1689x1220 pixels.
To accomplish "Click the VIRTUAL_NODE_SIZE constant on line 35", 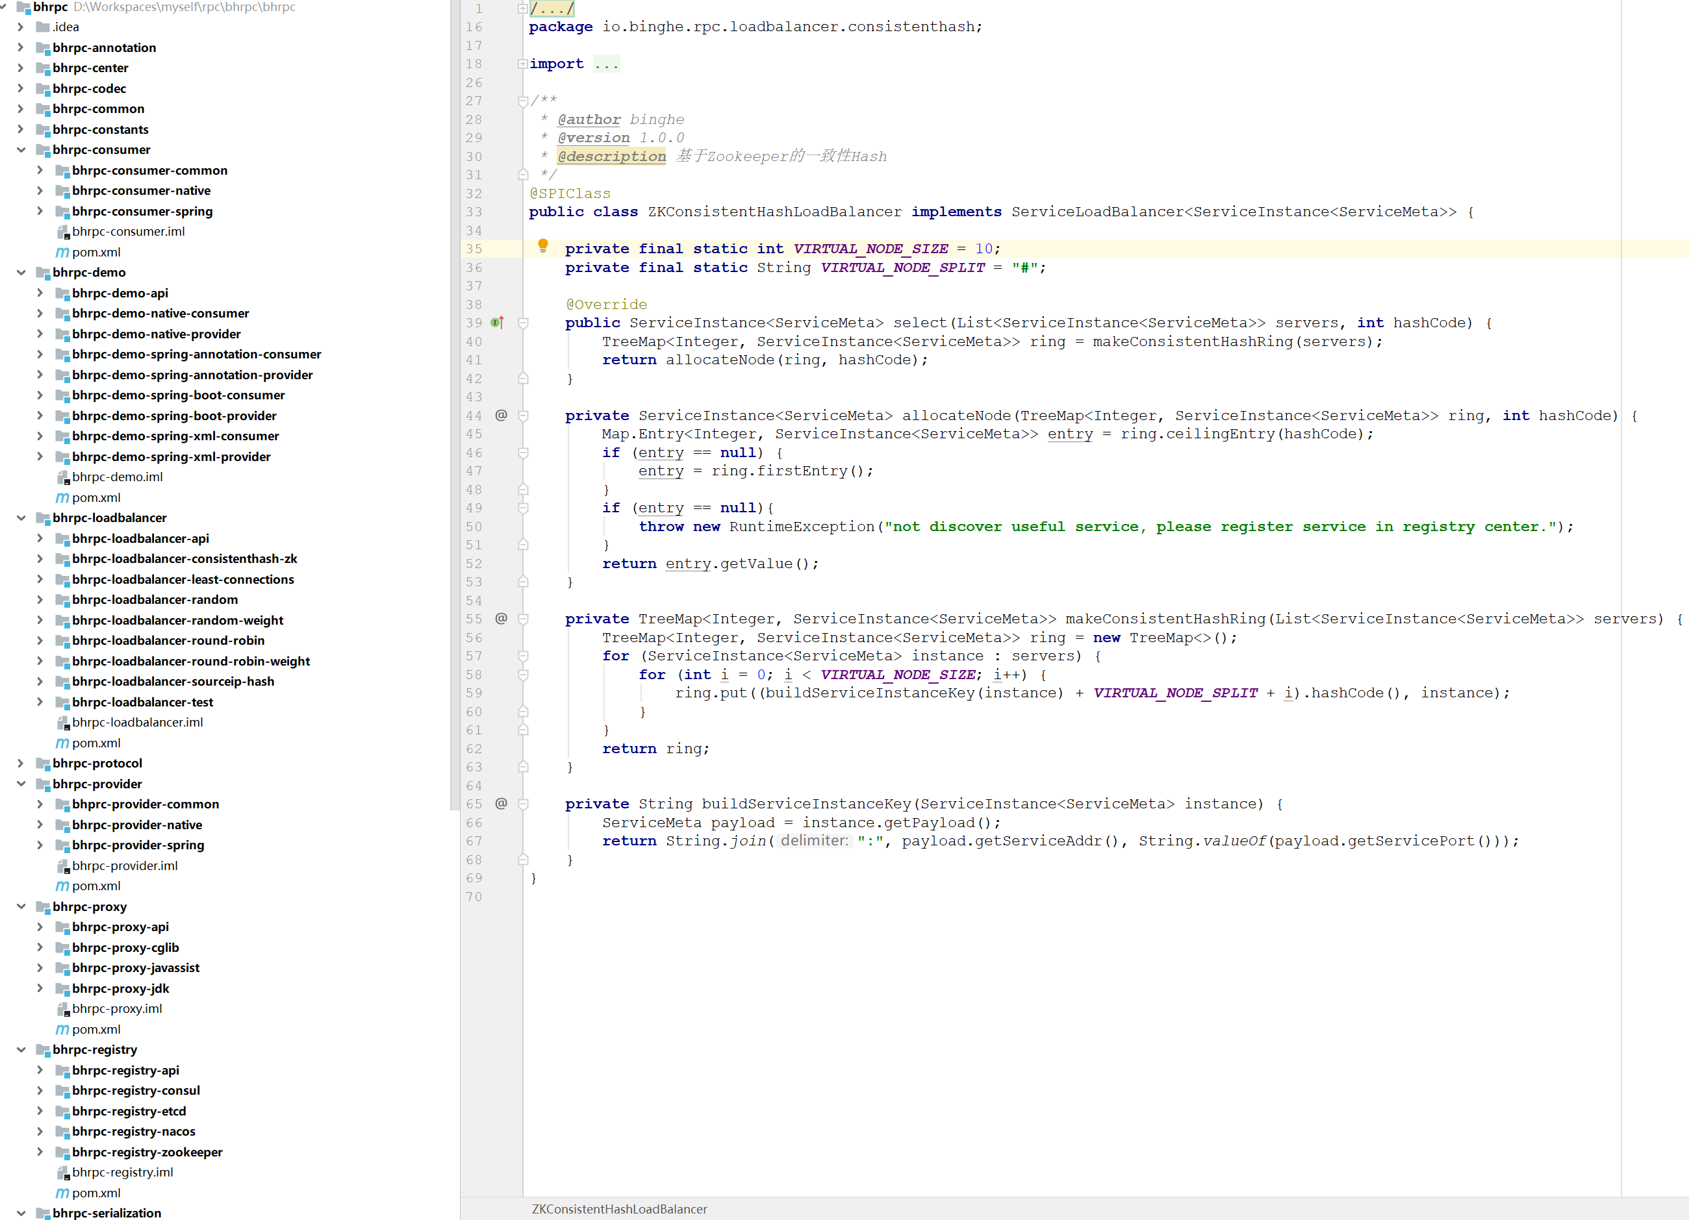I will tap(870, 249).
